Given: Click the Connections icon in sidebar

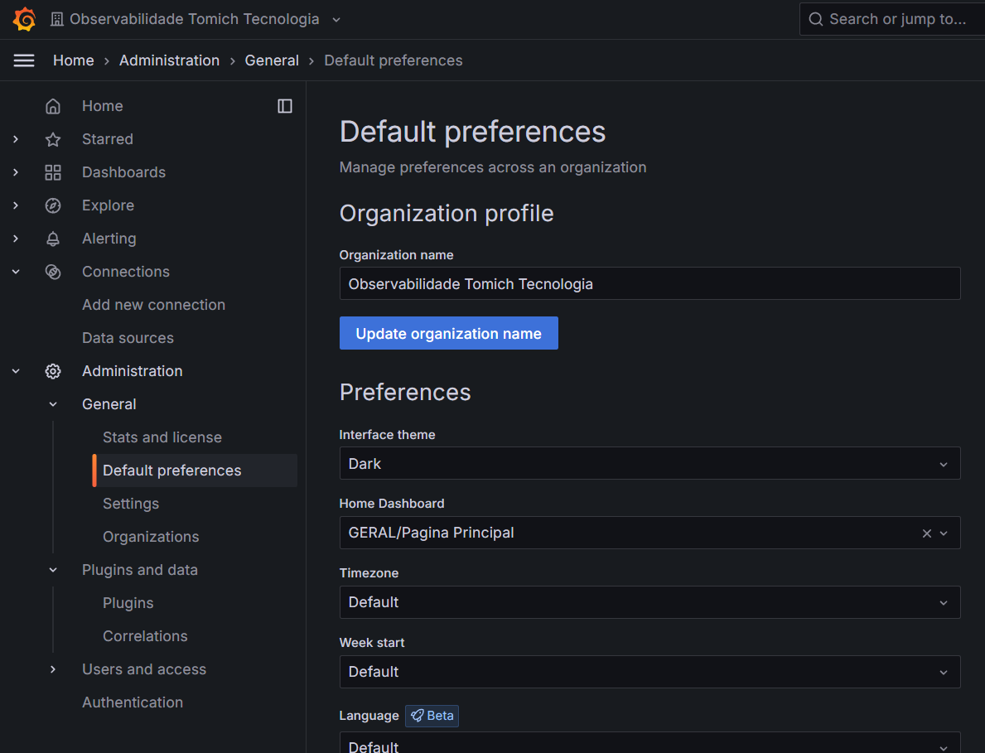Looking at the screenshot, I should [53, 272].
